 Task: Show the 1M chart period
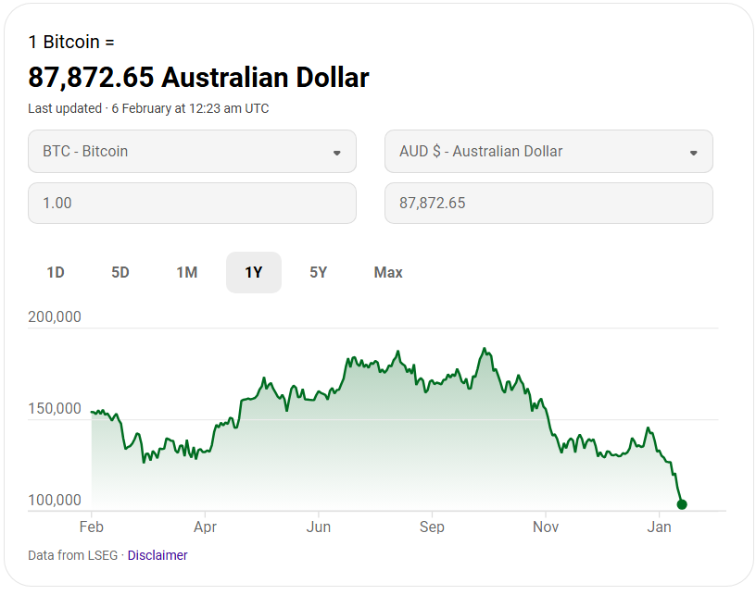pyautogui.click(x=187, y=272)
